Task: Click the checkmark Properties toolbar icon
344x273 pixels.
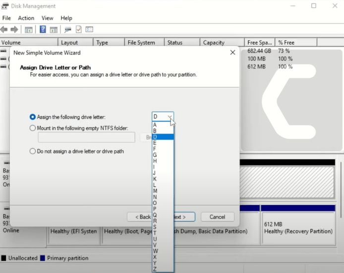Action: 79,30
